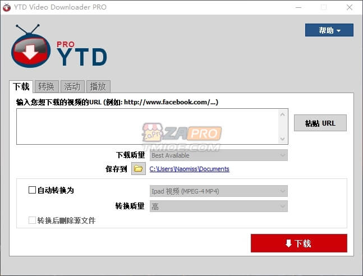Screen dimensions: 363x276
Task: Click the folder browse icon beside 保存到
Action: pyautogui.click(x=139, y=169)
